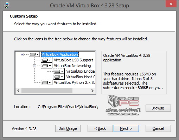Click the feature tree left scroll arrow
179x140 pixels.
tap(18, 91)
